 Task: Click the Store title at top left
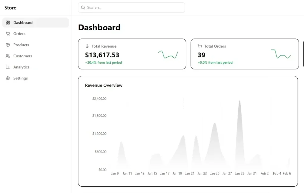coord(10,8)
